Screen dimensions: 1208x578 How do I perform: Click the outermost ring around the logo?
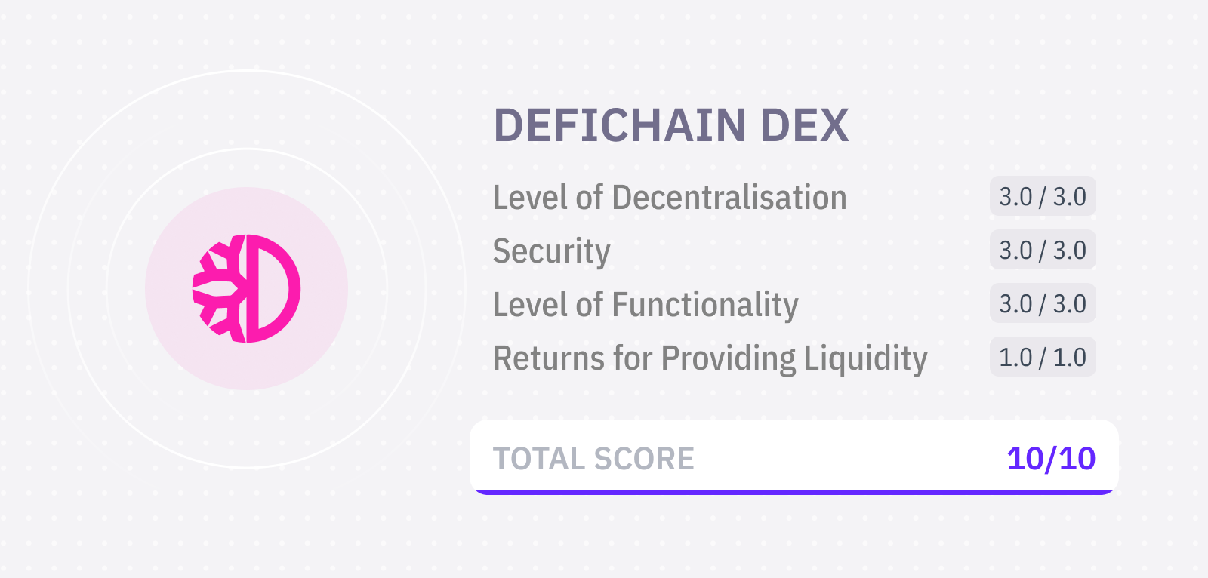coord(247,71)
